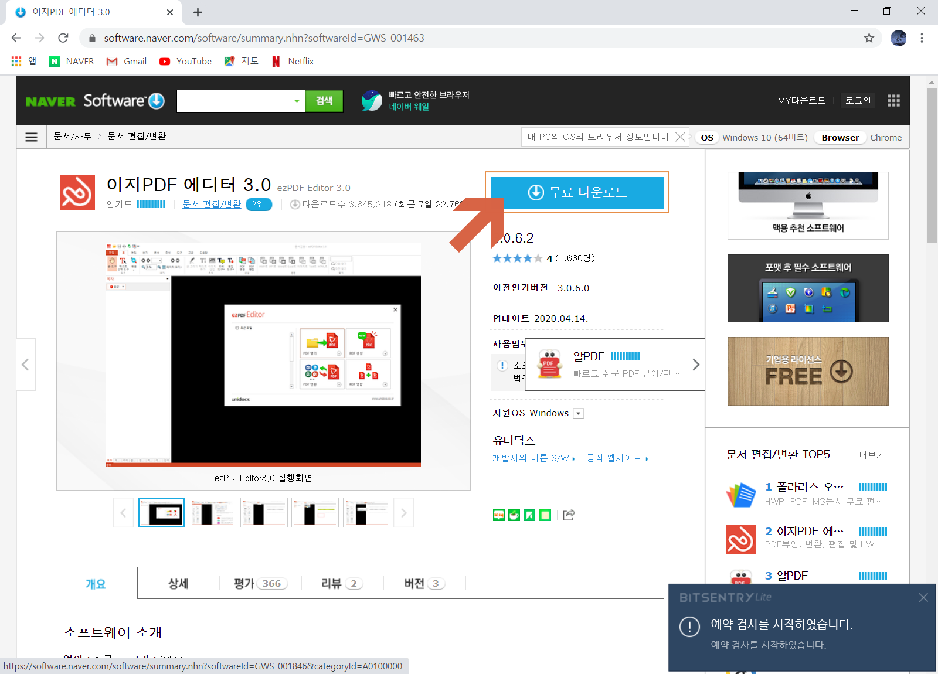Open the YouTube bookmark

click(x=186, y=62)
